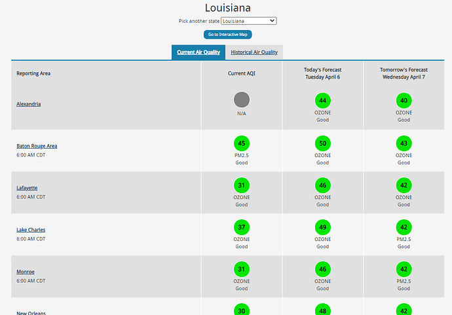This screenshot has height=315, width=452.
Task: Click the Go to Interactive Map button
Action: click(227, 35)
